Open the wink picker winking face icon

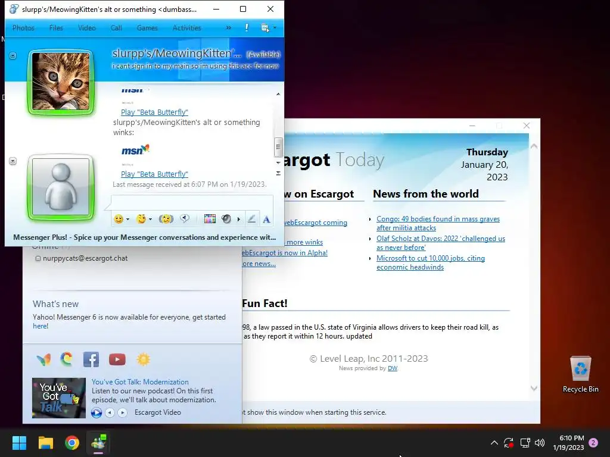tap(141, 219)
